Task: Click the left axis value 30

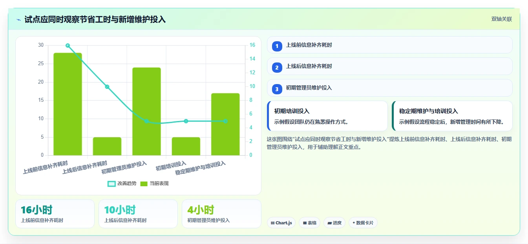Action: point(41,45)
